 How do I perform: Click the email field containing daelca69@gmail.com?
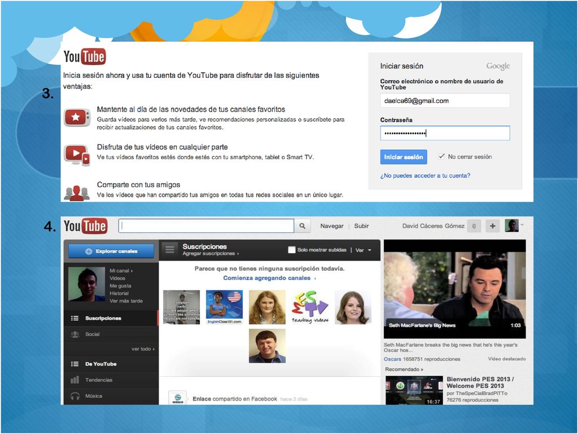[x=445, y=101]
